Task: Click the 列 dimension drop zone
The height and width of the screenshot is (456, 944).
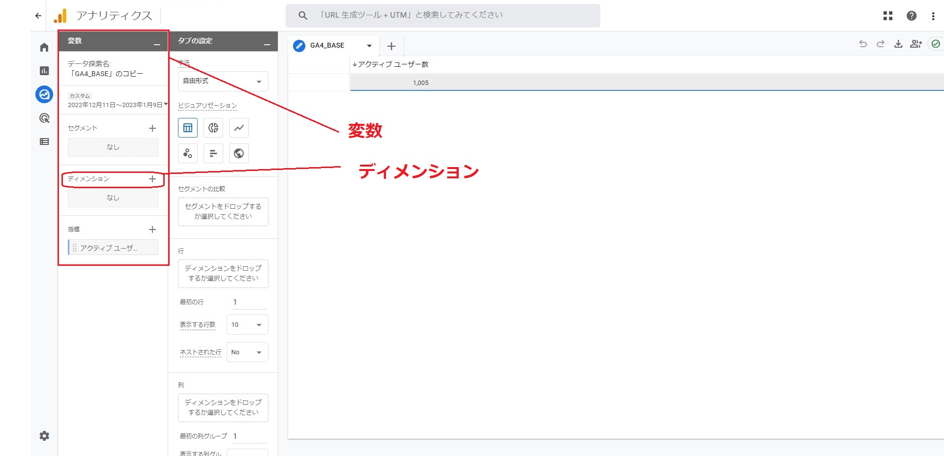Action: click(223, 408)
